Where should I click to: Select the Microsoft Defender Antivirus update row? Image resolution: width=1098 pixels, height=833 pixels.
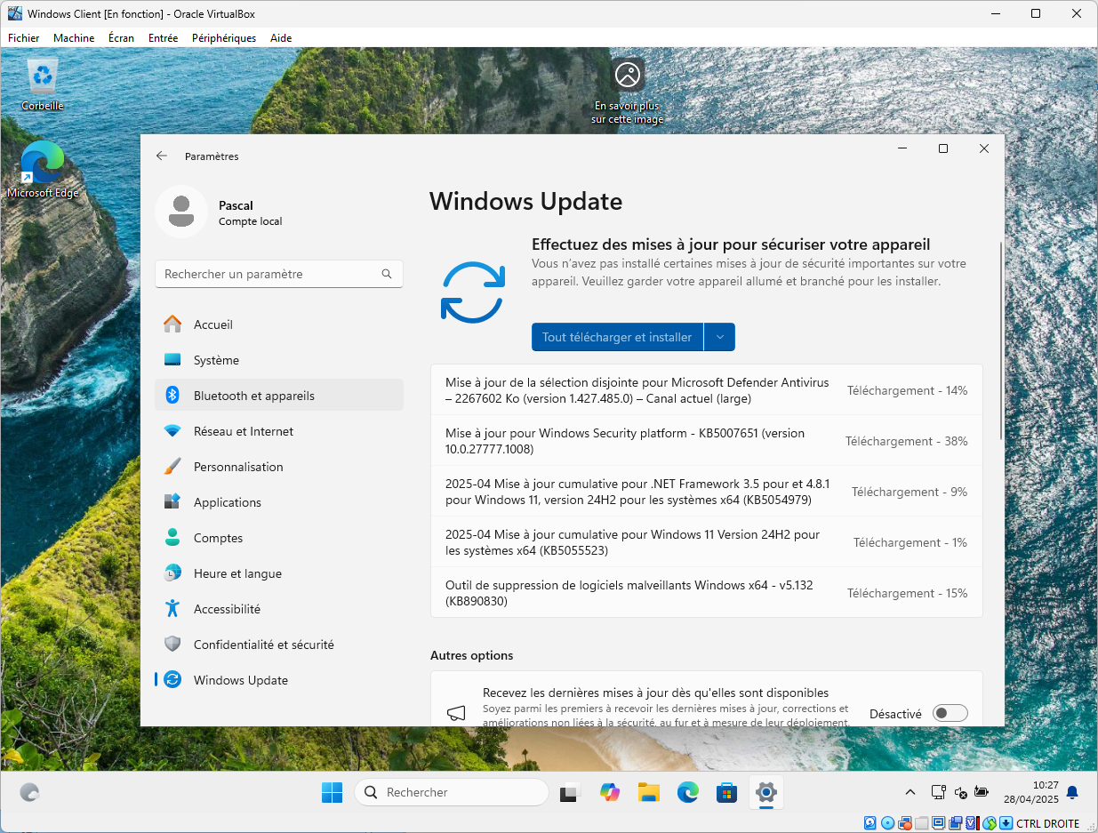click(x=706, y=390)
